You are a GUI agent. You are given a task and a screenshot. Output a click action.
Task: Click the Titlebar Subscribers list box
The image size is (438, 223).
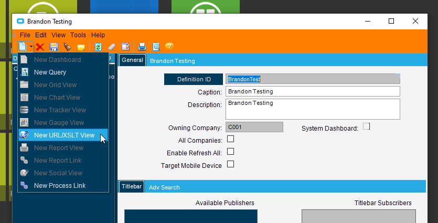pyautogui.click(x=359, y=216)
